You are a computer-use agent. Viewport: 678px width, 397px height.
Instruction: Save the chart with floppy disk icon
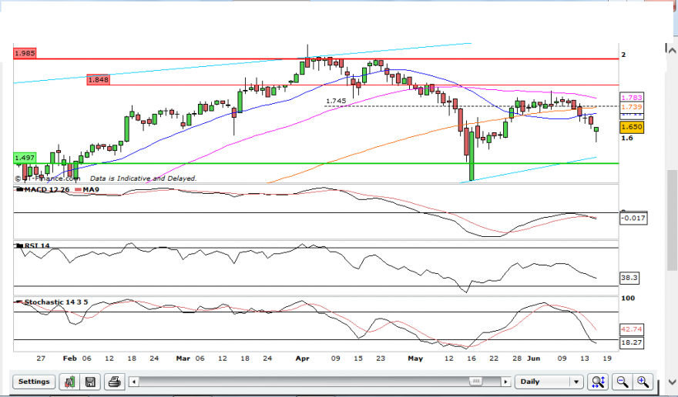point(90,382)
